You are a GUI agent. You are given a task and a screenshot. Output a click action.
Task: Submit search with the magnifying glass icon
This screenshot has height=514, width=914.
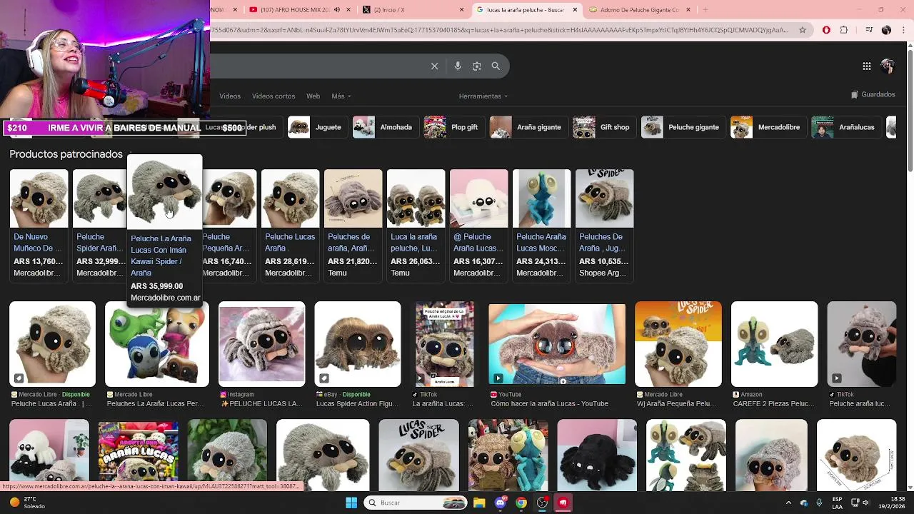[496, 66]
